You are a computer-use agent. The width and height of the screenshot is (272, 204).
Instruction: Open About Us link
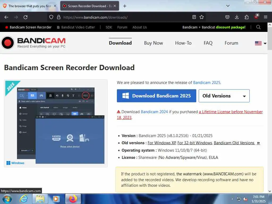(x=140, y=27)
